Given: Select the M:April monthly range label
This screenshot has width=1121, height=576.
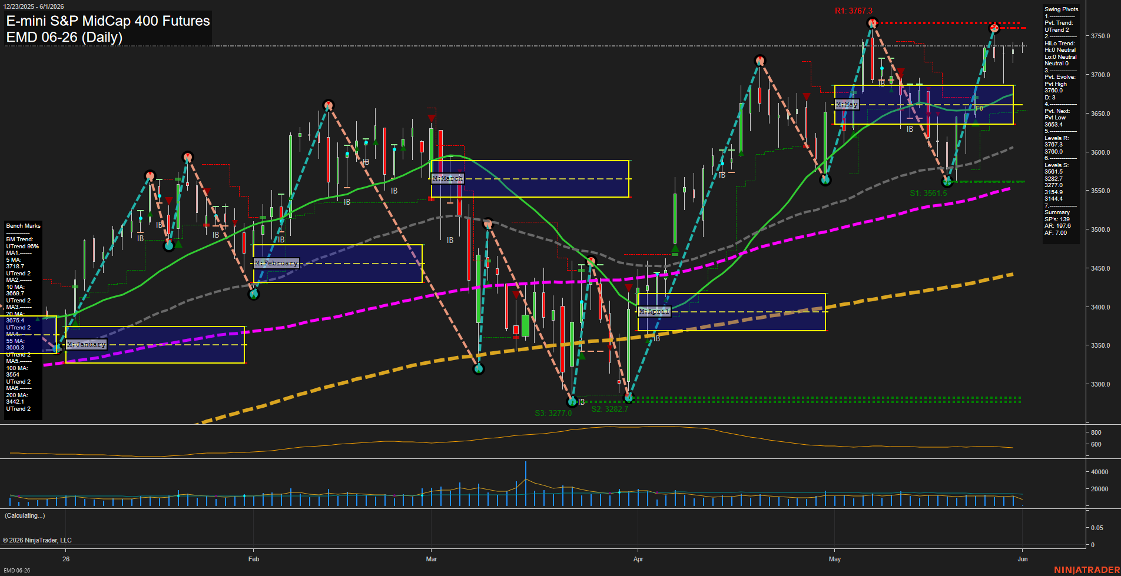Looking at the screenshot, I should [654, 311].
